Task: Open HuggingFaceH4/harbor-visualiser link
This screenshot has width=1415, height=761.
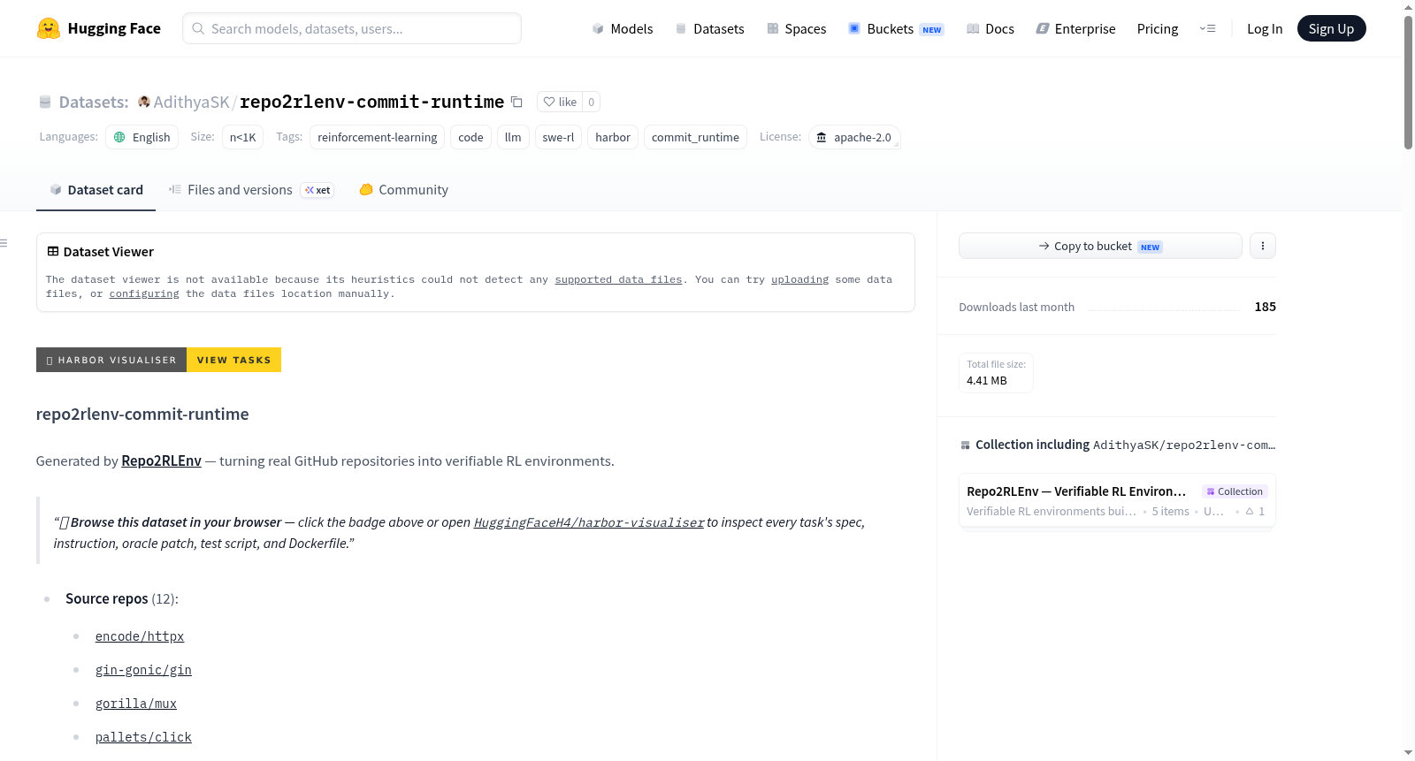Action: point(589,522)
